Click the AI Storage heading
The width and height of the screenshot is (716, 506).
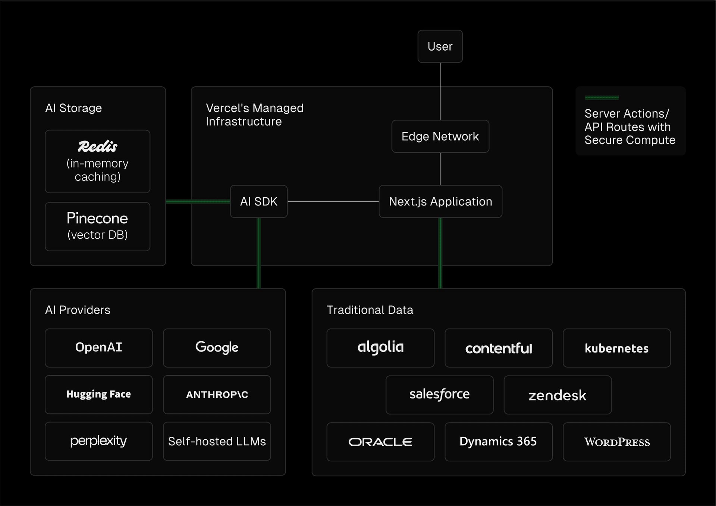73,108
